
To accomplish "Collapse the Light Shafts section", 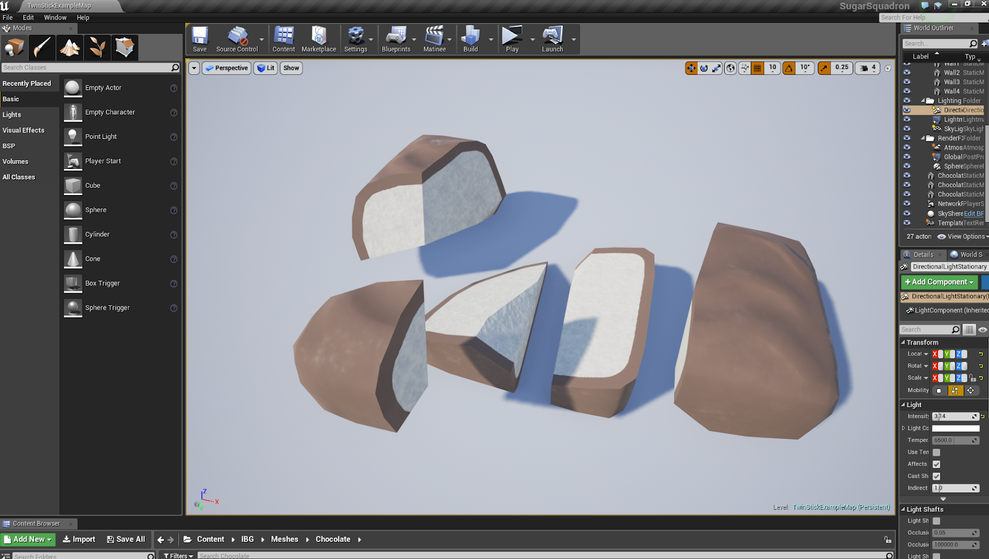I will [x=903, y=509].
